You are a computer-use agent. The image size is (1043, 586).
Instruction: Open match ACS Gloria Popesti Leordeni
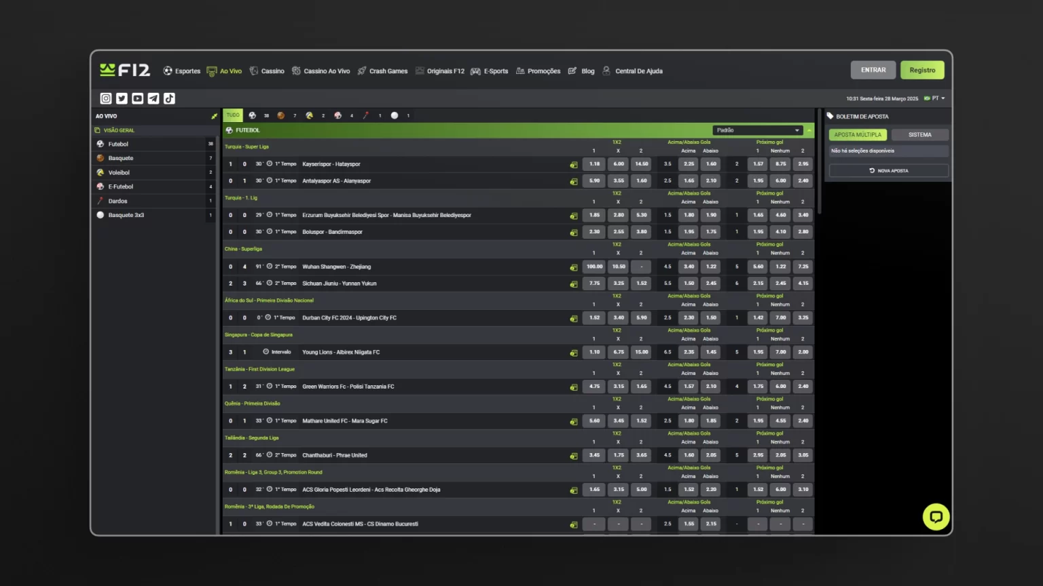[x=371, y=490]
